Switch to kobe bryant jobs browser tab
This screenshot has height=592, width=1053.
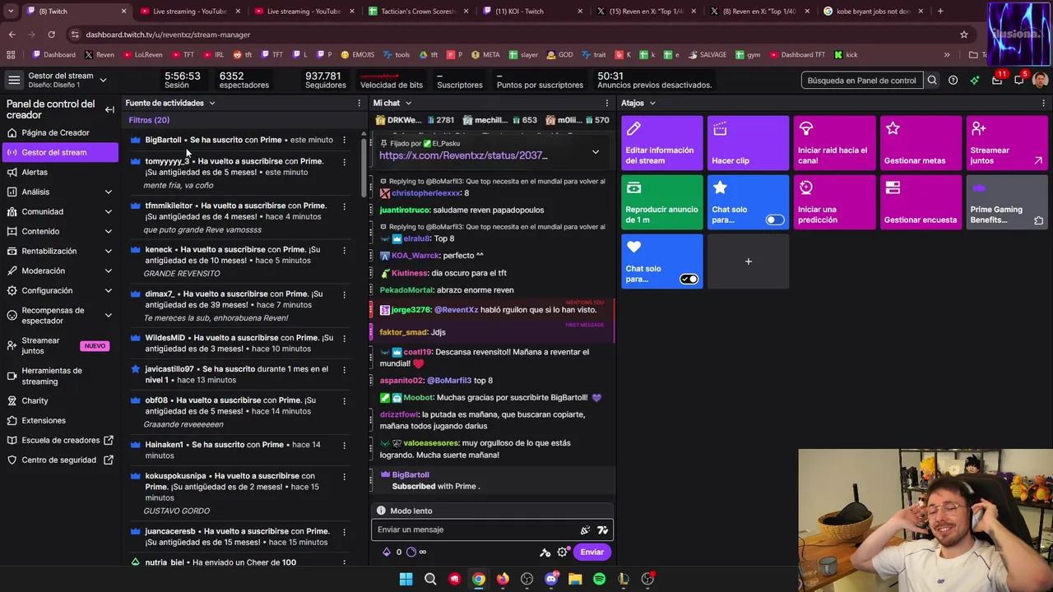[x=874, y=12]
